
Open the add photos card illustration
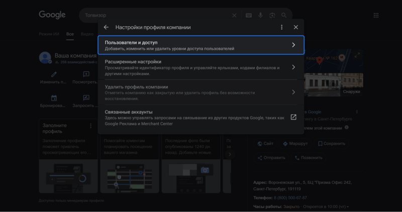click(191, 176)
